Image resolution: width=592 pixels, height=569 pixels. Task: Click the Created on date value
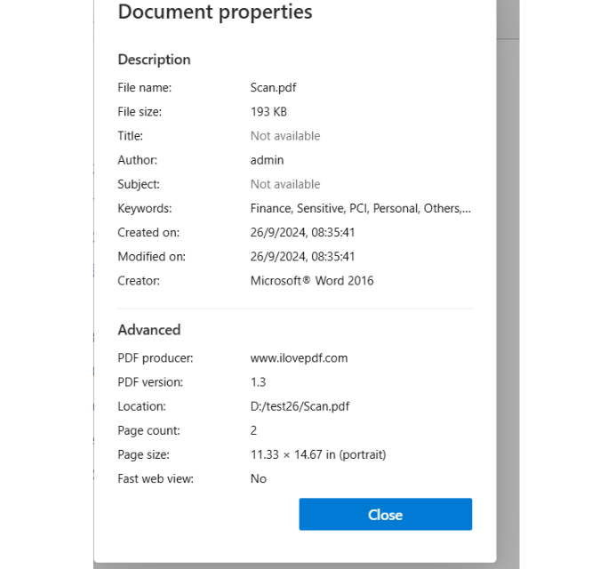303,232
